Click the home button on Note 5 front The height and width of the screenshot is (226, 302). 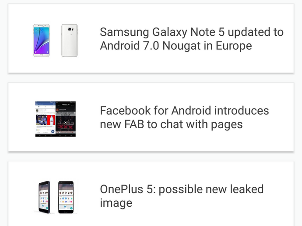[x=42, y=55]
